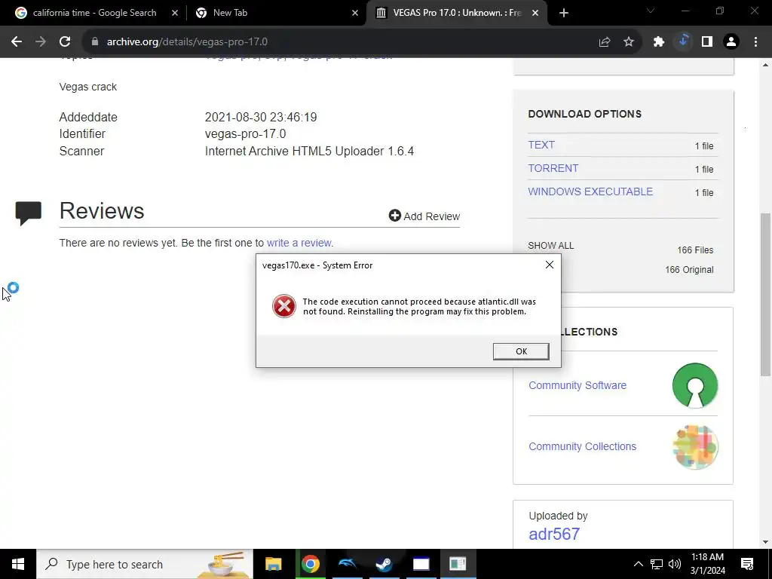This screenshot has width=772, height=579.
Task: Open the WINDOWS EXECUTABLE download option
Action: tap(590, 191)
